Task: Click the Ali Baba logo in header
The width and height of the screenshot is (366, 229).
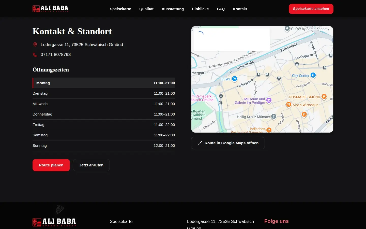Action: coord(50,9)
